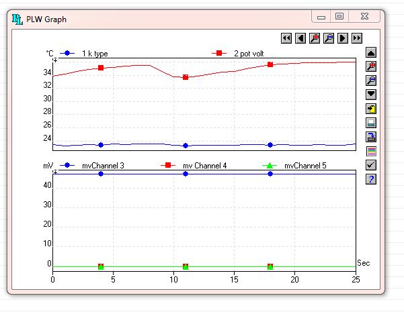
Task: Open the colored lines channel options
Action: 371,151
